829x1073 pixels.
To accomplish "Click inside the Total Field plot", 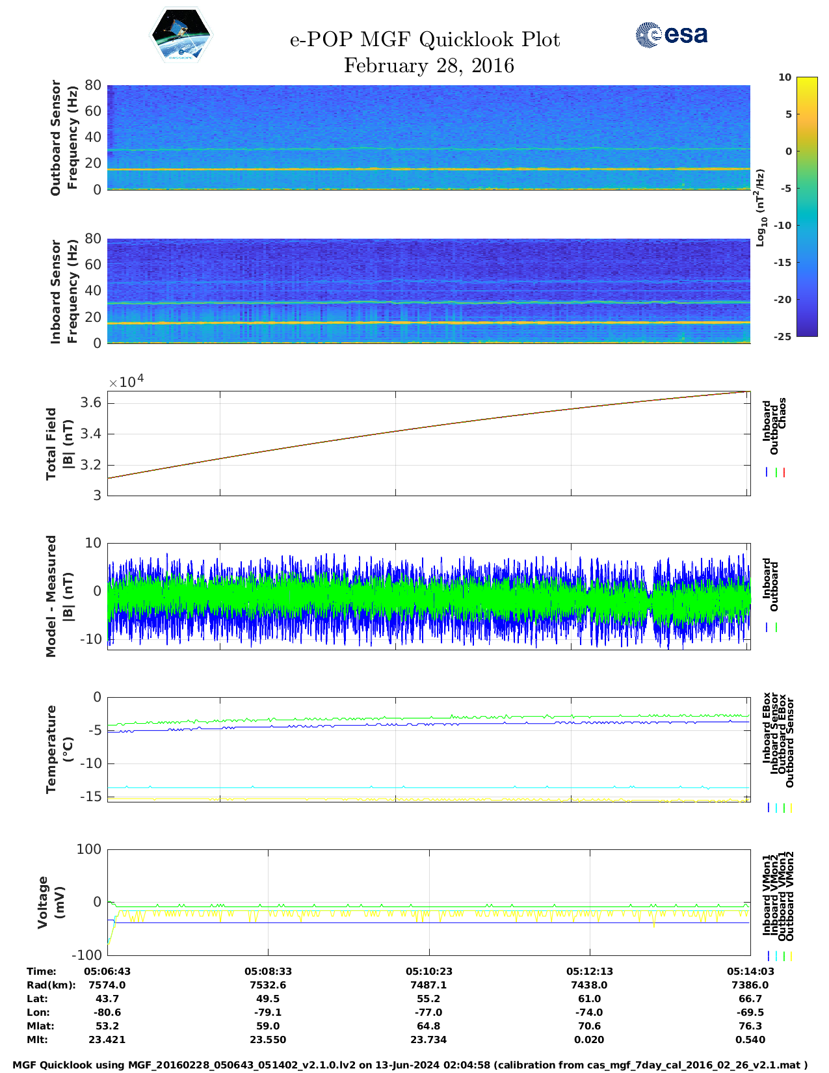I will [428, 444].
